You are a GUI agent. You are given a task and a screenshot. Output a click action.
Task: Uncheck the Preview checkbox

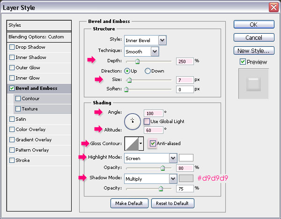(242, 62)
